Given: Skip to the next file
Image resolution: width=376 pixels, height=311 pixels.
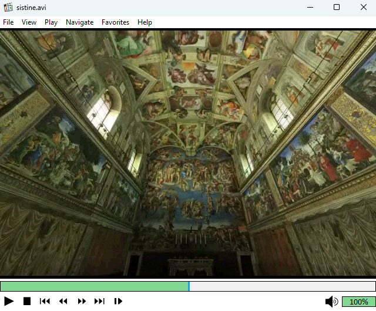Looking at the screenshot, I should [x=99, y=301].
